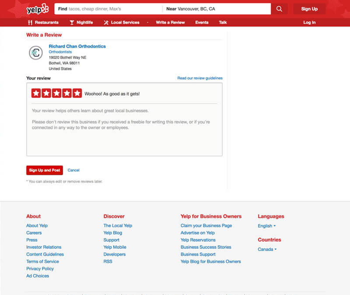This screenshot has width=350, height=295.
Task: Open the Talk navigation item
Action: pyautogui.click(x=223, y=22)
